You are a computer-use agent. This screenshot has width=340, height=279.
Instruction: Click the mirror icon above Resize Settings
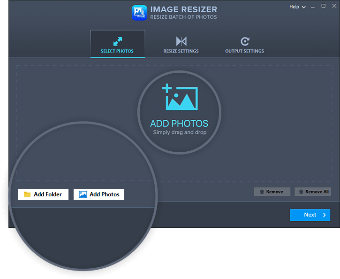(x=181, y=41)
